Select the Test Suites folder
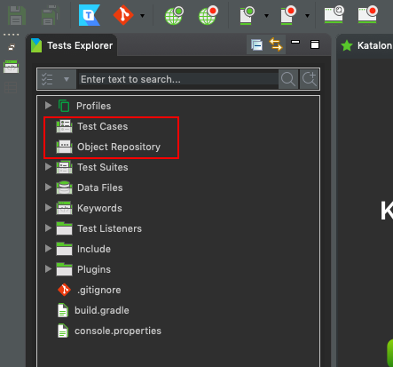The height and width of the screenshot is (367, 393). coord(102,167)
